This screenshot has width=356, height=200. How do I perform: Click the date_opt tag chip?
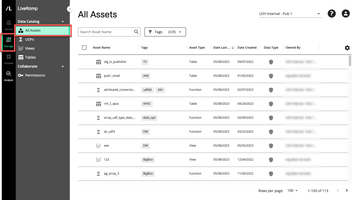149,118
